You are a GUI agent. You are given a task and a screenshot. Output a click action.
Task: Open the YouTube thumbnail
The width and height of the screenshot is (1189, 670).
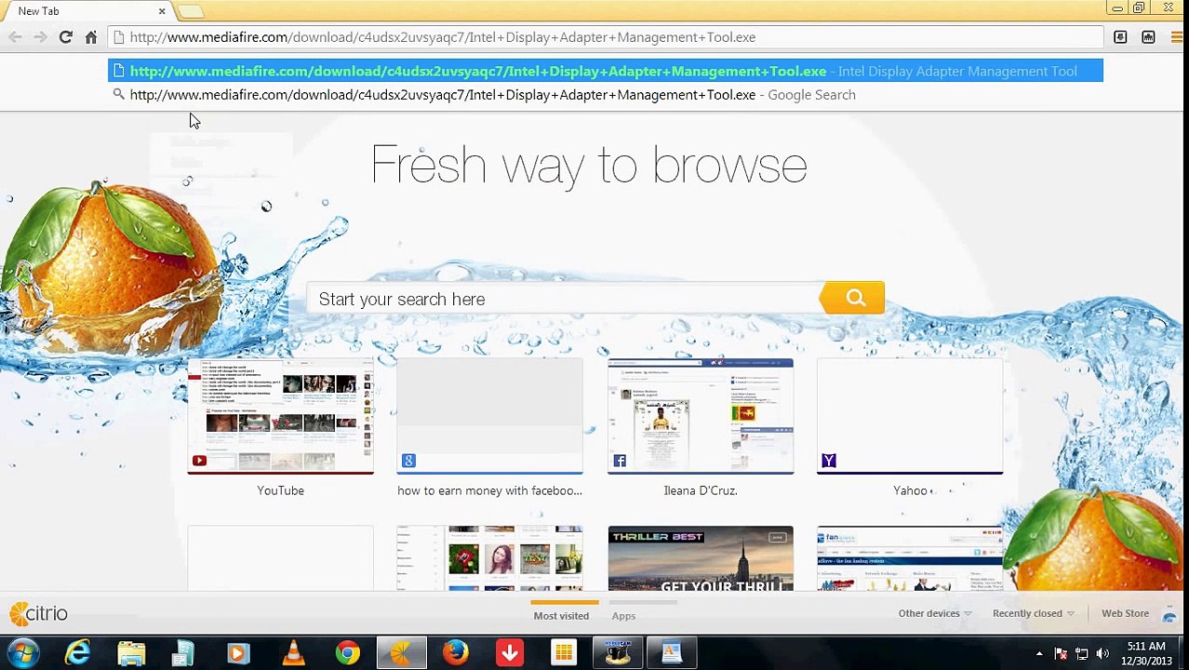click(x=280, y=416)
